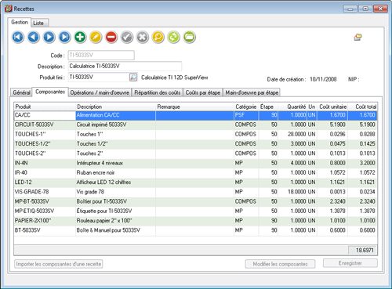
Task: Open the Général tab
Action: pos(22,92)
